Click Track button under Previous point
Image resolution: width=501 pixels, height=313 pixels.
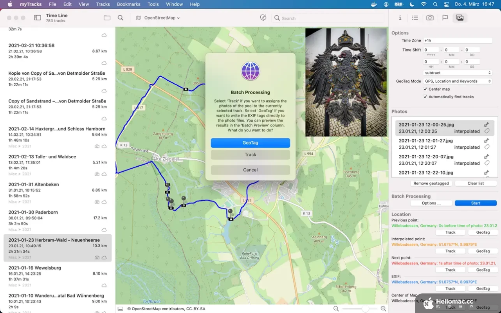pyautogui.click(x=451, y=232)
